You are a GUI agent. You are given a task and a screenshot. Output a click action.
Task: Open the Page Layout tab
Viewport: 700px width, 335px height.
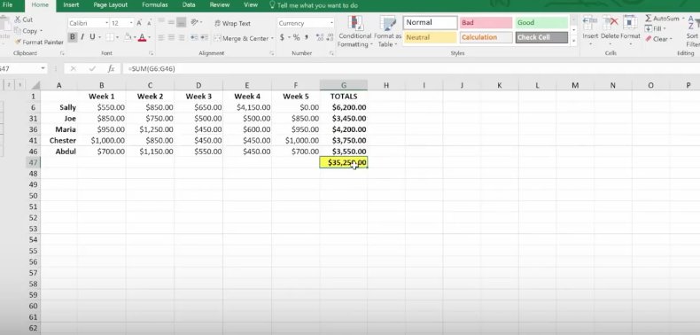click(x=110, y=5)
